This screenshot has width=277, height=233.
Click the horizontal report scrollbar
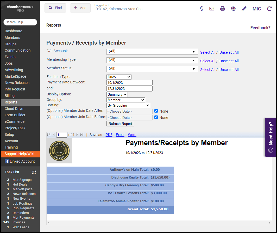159,223
